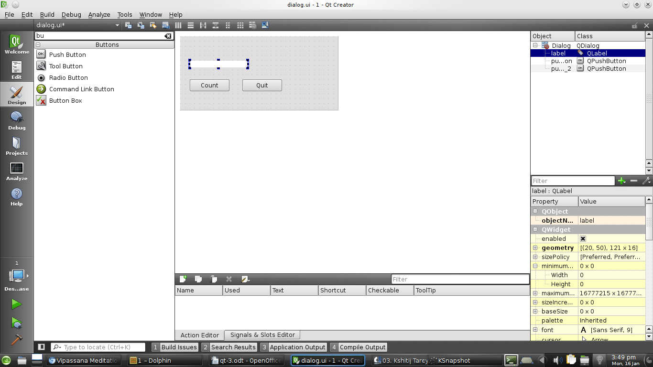The height and width of the screenshot is (367, 653).
Task: Run the project with green arrow
Action: 17,304
